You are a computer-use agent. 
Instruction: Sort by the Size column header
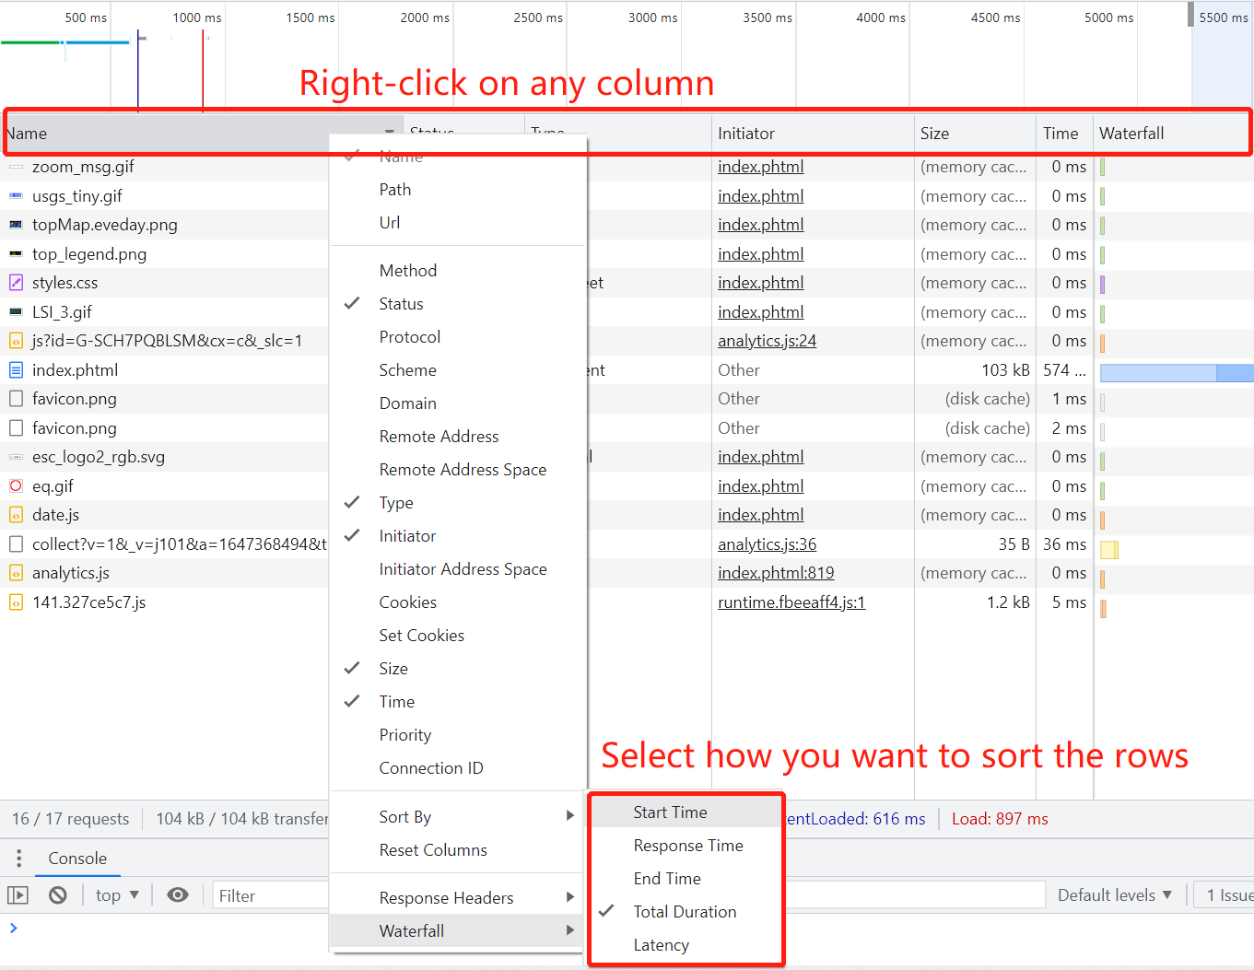coord(975,134)
